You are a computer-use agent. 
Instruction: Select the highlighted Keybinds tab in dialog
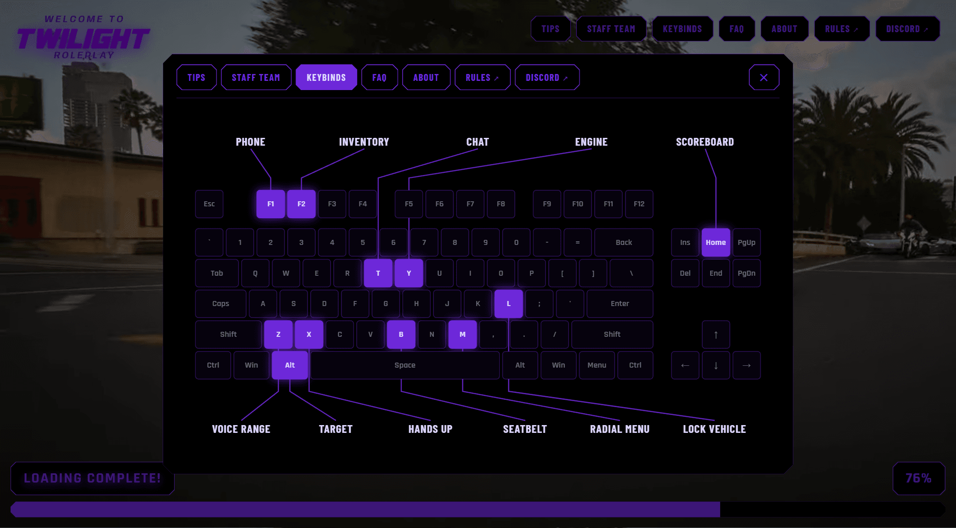pos(326,78)
